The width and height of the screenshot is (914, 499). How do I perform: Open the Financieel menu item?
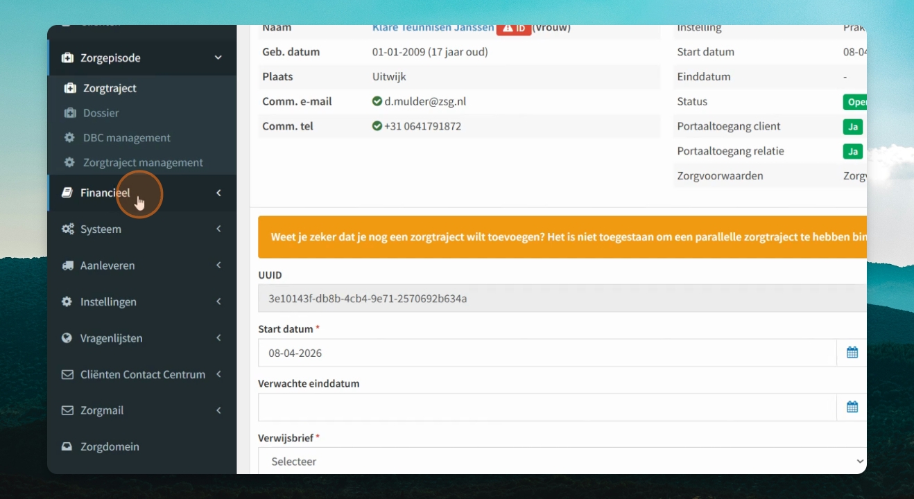(141, 193)
